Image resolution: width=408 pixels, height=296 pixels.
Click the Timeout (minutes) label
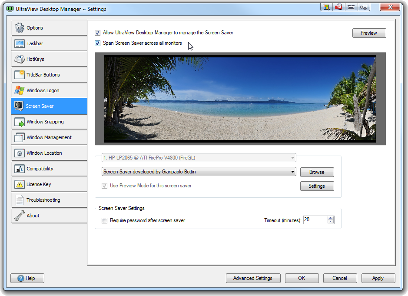(282, 220)
